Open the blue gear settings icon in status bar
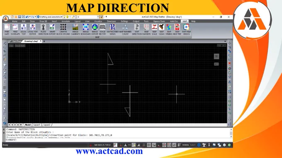Image resolution: width=282 pixels, height=158 pixels. tap(199, 145)
